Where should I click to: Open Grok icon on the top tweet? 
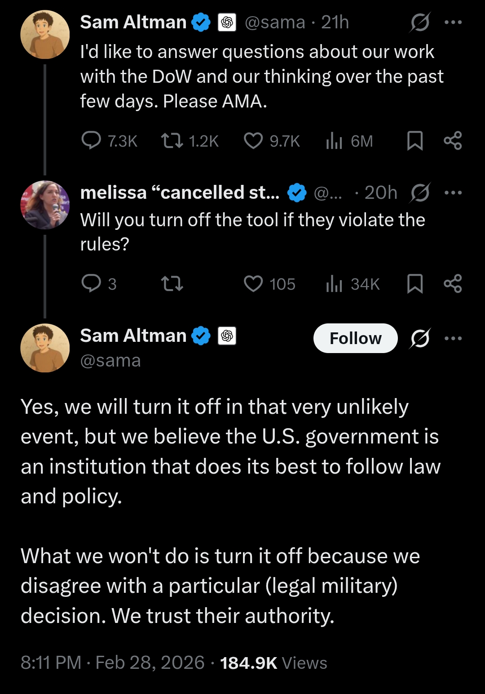click(x=420, y=22)
